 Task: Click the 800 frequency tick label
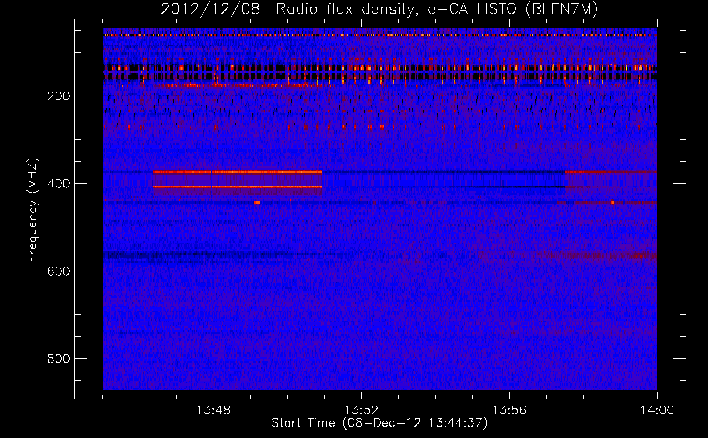(x=59, y=359)
